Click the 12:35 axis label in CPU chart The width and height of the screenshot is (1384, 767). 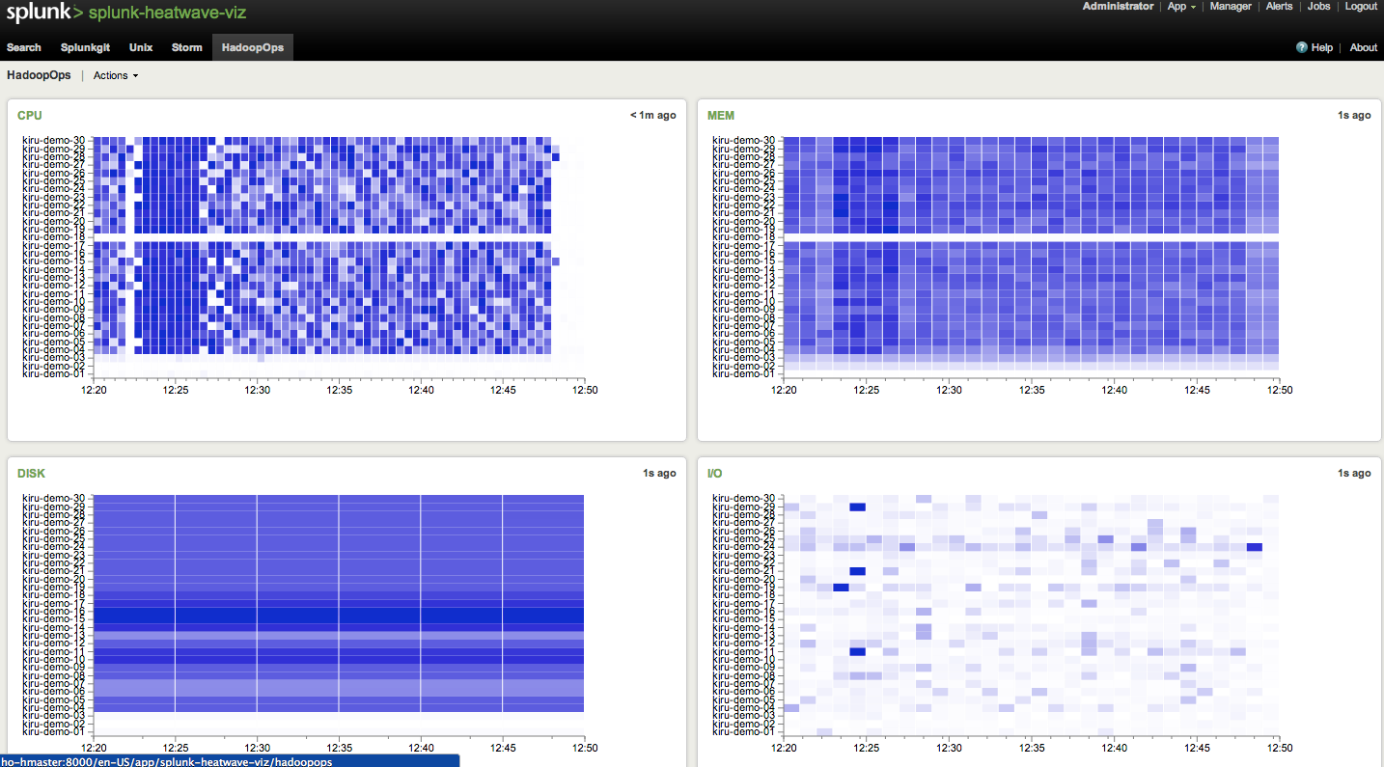[x=340, y=390]
